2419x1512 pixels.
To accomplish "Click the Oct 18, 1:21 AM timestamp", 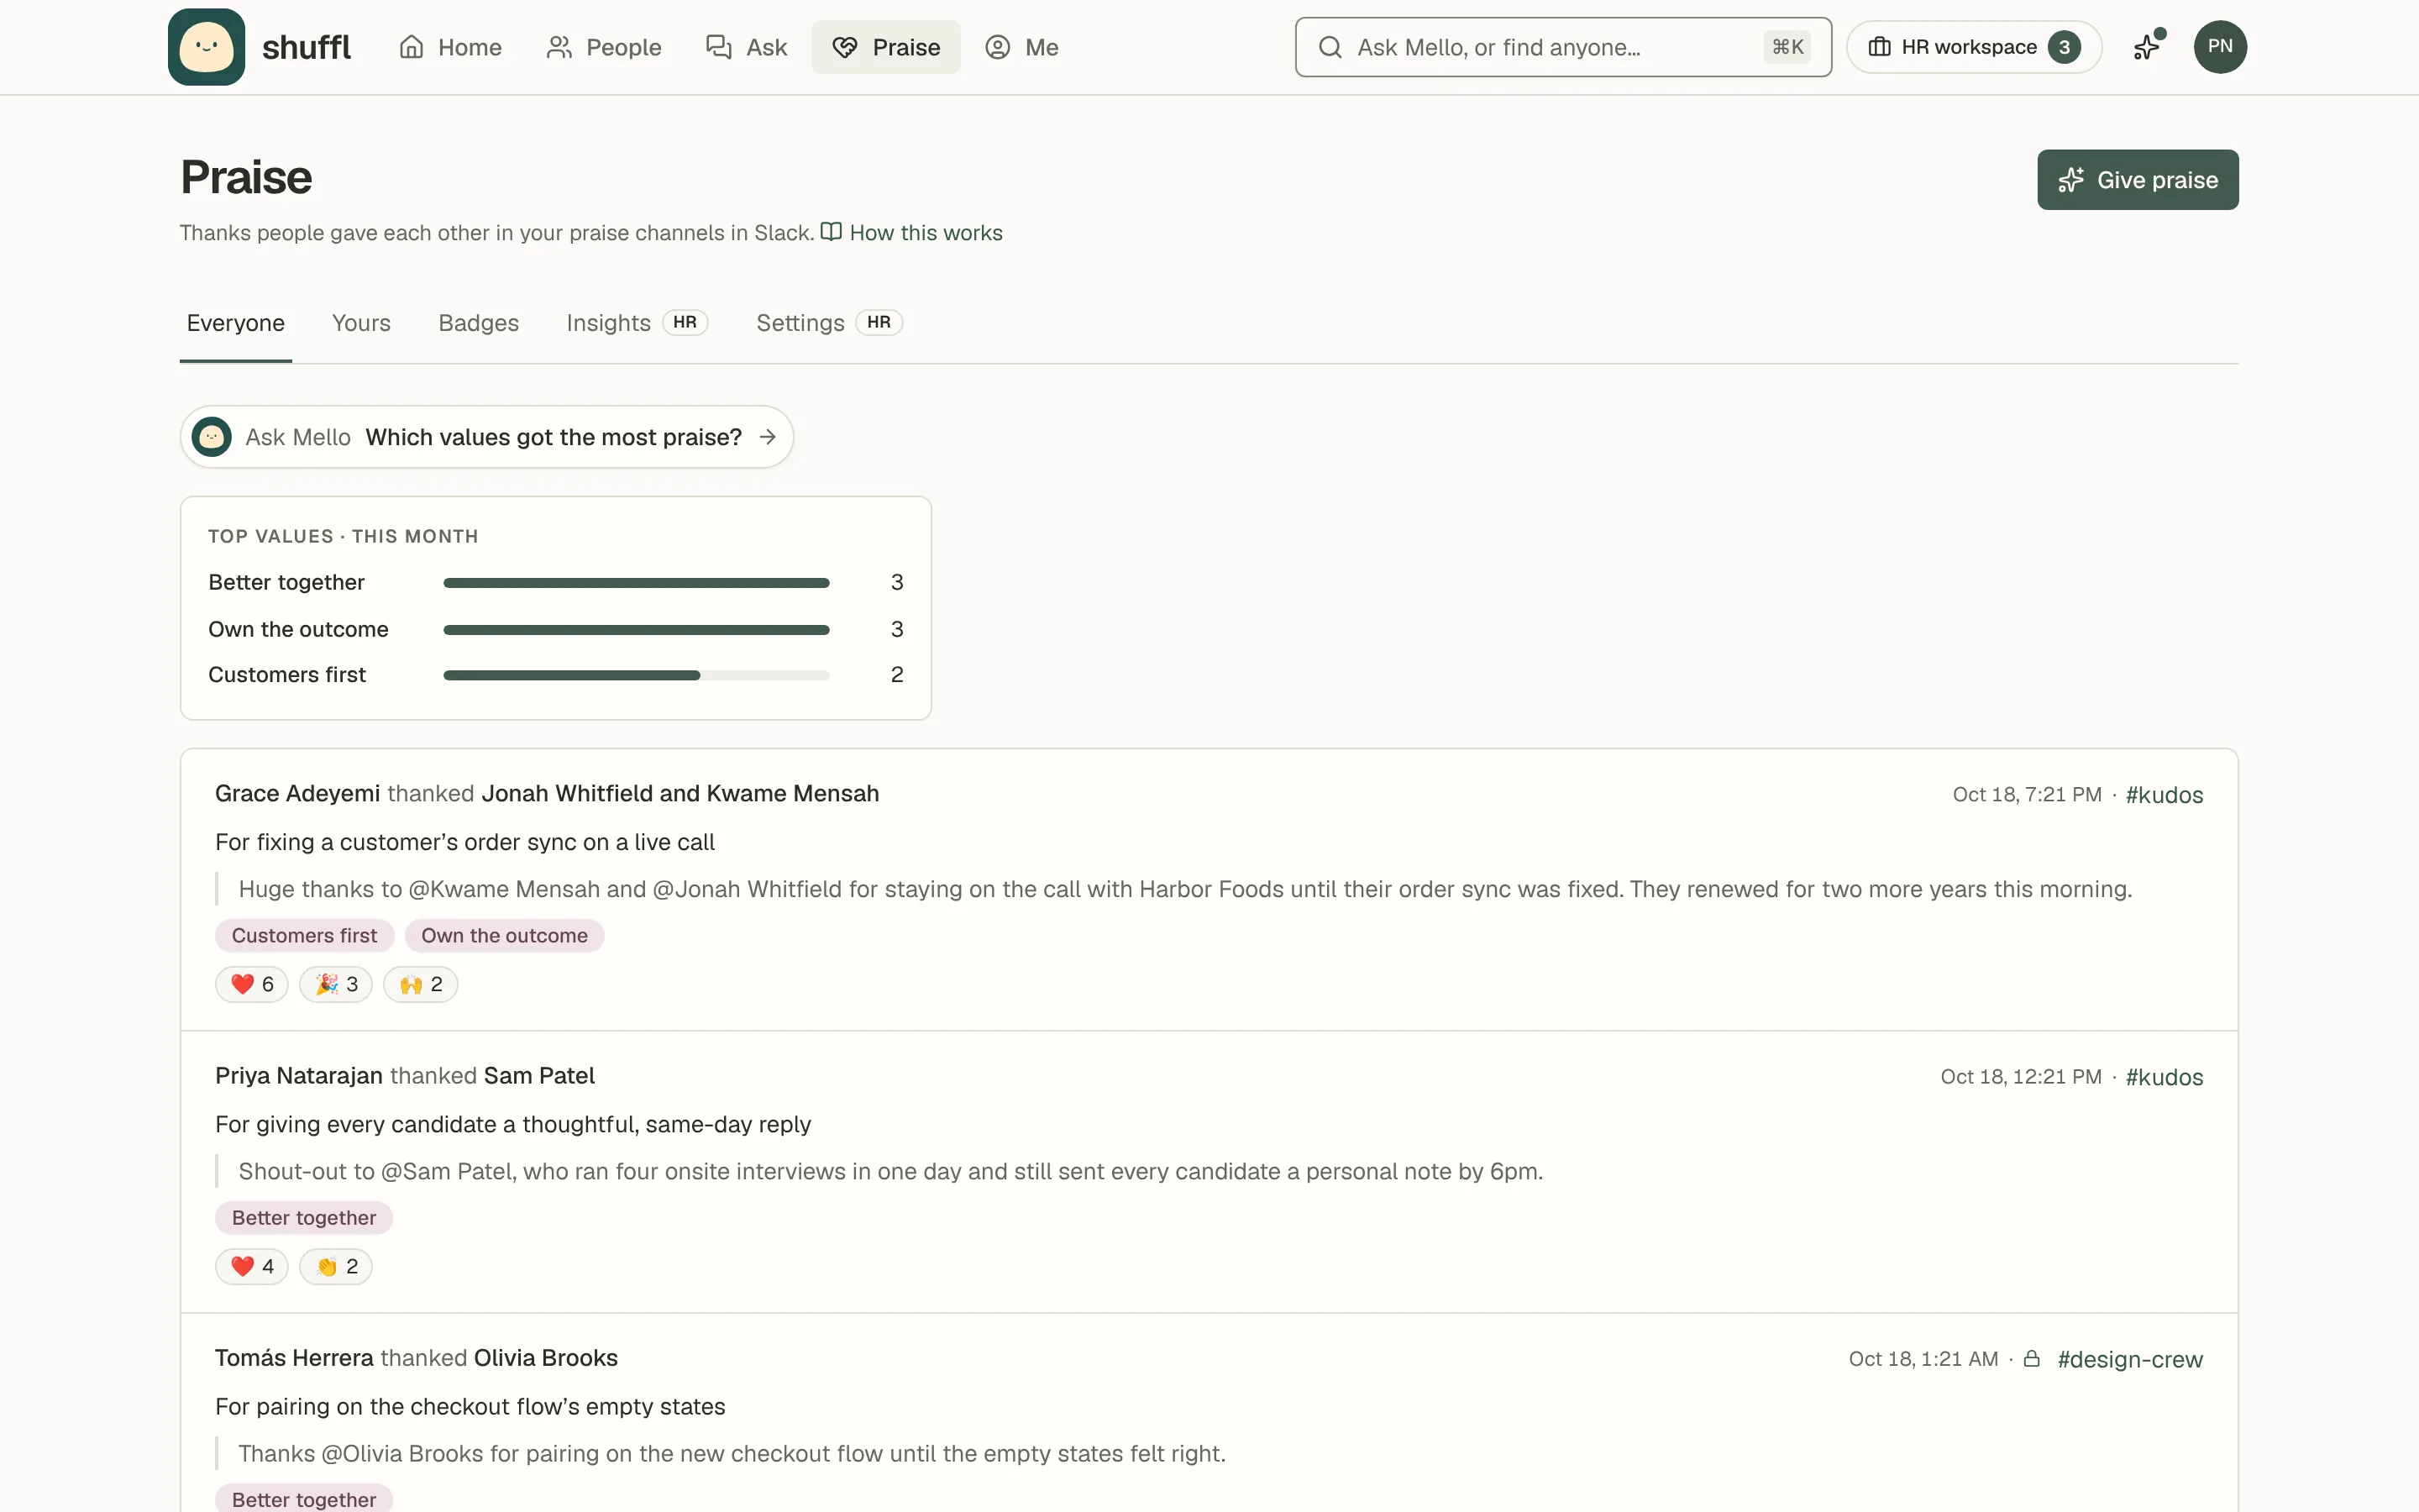I will tap(1923, 1359).
